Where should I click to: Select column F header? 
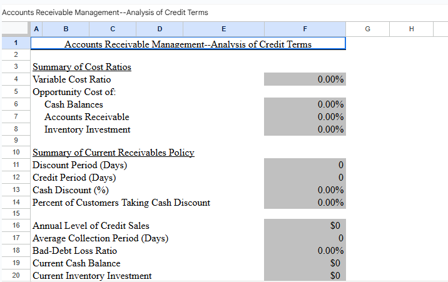[x=305, y=29]
